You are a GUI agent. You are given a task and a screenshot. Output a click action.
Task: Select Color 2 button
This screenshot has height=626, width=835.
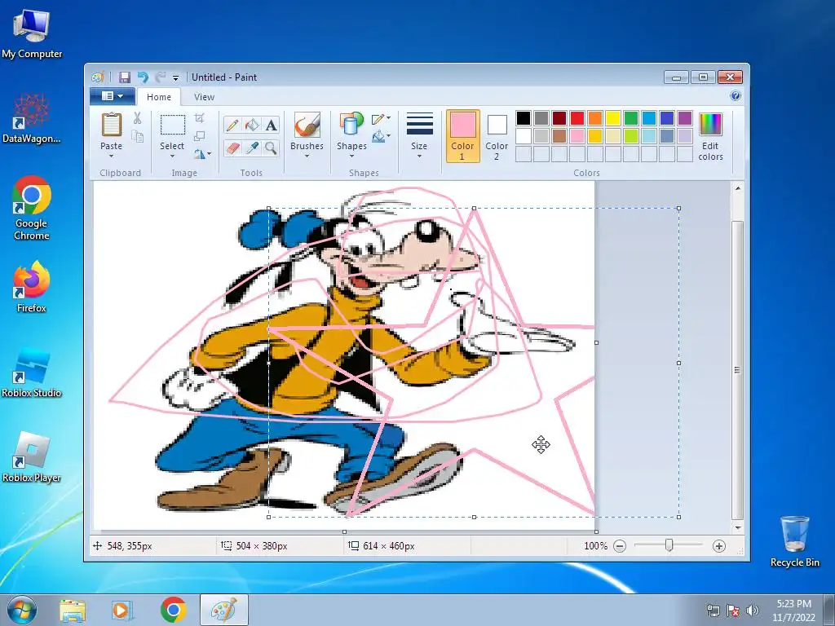[x=497, y=136]
